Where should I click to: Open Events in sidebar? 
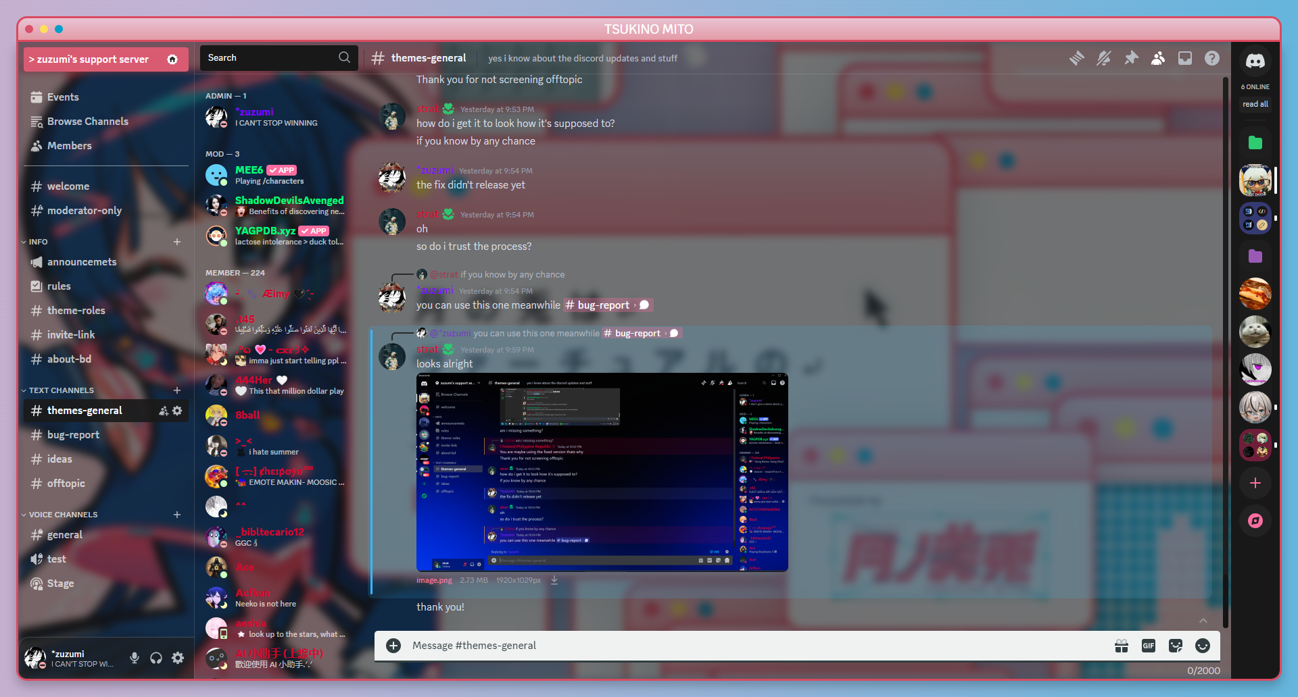point(106,97)
